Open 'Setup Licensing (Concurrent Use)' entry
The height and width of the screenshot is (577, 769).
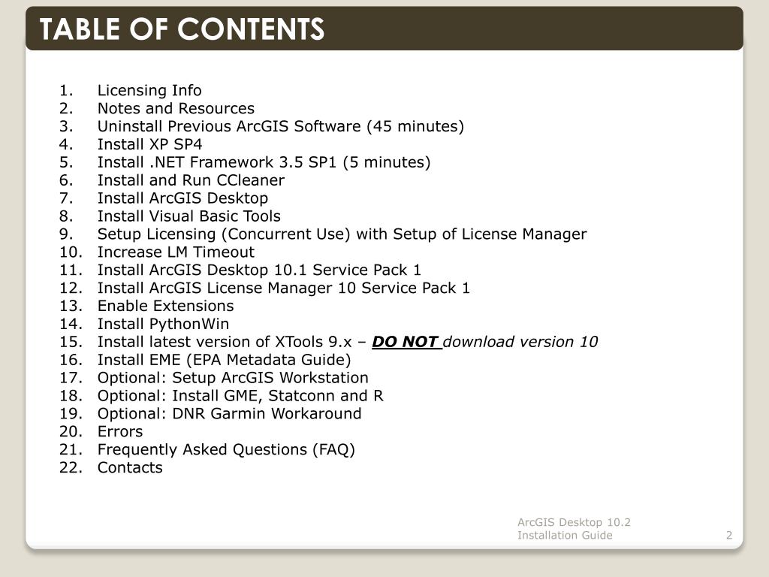224,234
